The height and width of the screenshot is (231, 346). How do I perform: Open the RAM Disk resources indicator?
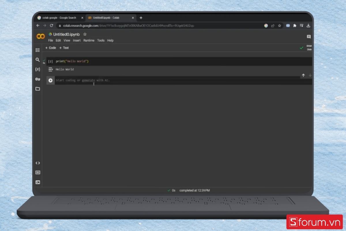309,48
